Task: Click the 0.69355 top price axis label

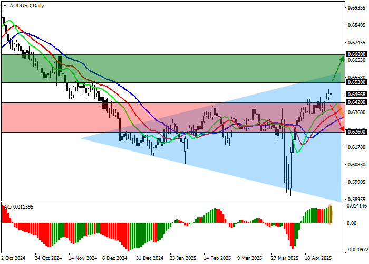Action: pos(357,8)
